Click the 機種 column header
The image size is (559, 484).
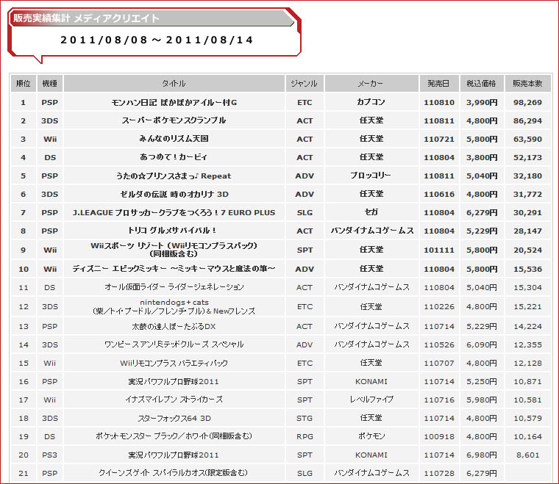click(x=50, y=84)
